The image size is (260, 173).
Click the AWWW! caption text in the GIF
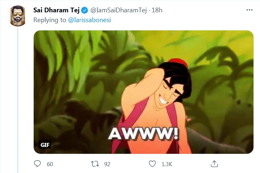[144, 133]
